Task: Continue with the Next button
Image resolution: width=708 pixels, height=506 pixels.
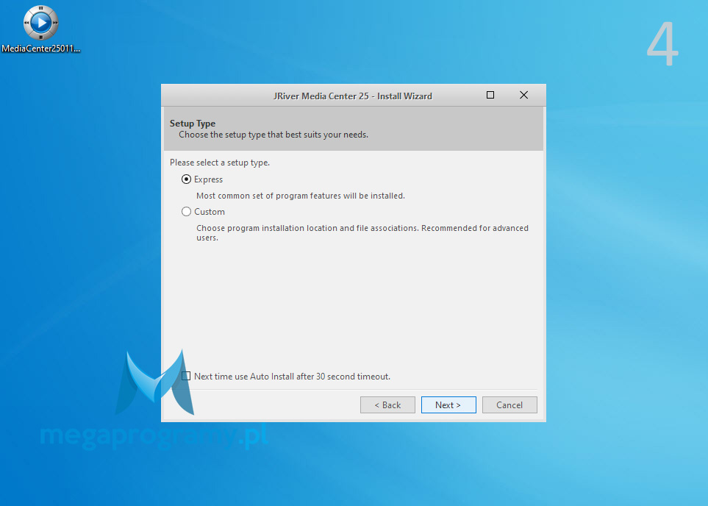Action: (x=448, y=405)
